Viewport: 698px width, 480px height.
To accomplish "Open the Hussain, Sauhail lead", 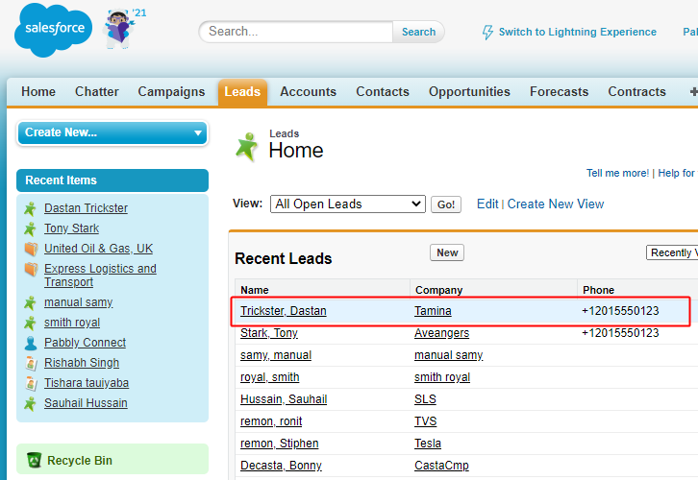I will tap(284, 399).
